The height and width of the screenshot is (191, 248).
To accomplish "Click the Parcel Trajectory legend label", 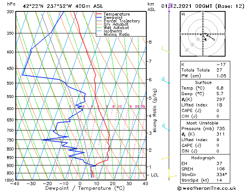I will [x=121, y=21].
